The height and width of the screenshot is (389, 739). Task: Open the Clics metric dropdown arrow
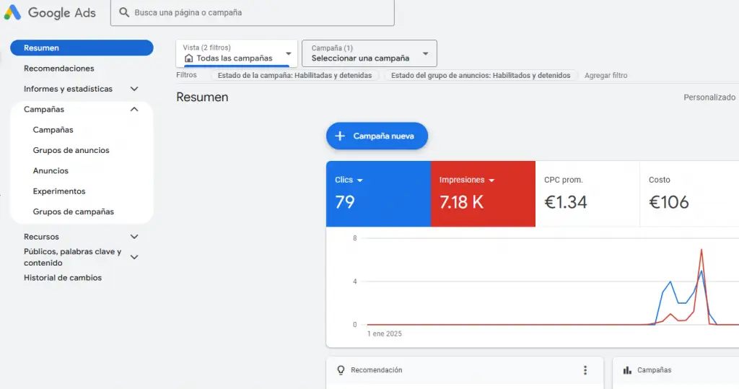(x=360, y=180)
